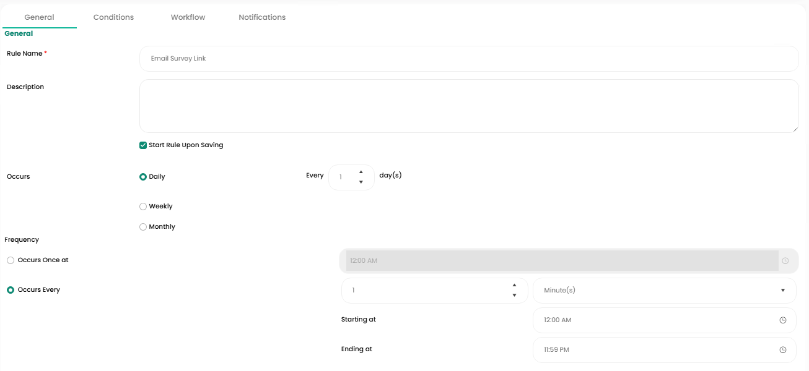Increase the Every day(s) value with up arrow
Image resolution: width=809 pixels, height=371 pixels.
coord(361,172)
